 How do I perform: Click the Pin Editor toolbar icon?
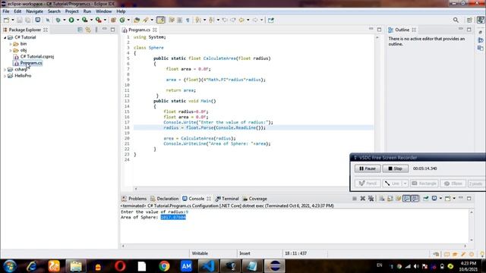(271, 20)
